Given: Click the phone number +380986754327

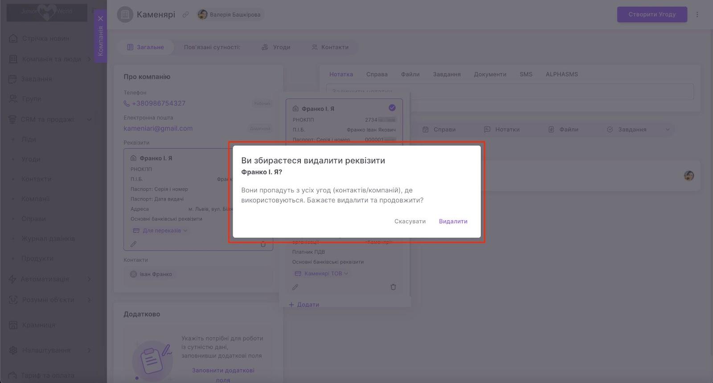Looking at the screenshot, I should 158,103.
